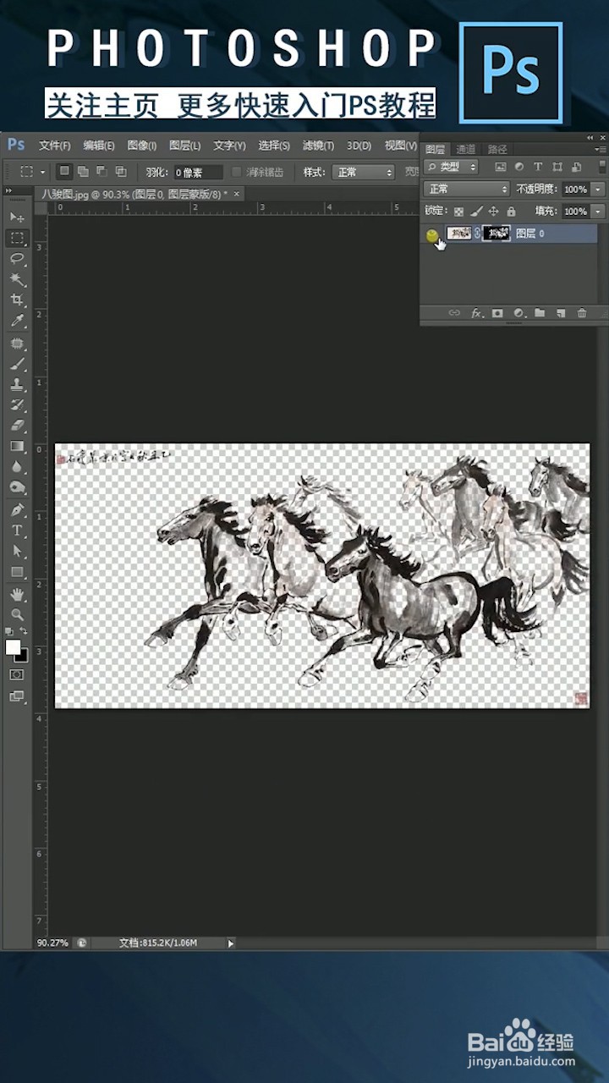
Task: Choose Subtract from Selection mode
Action: point(101,172)
